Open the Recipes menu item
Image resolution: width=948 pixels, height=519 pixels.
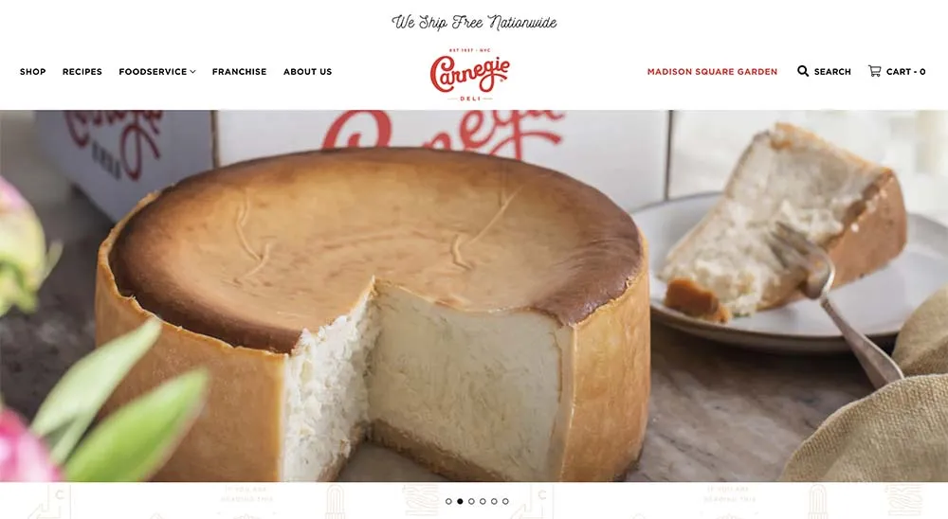(x=82, y=71)
